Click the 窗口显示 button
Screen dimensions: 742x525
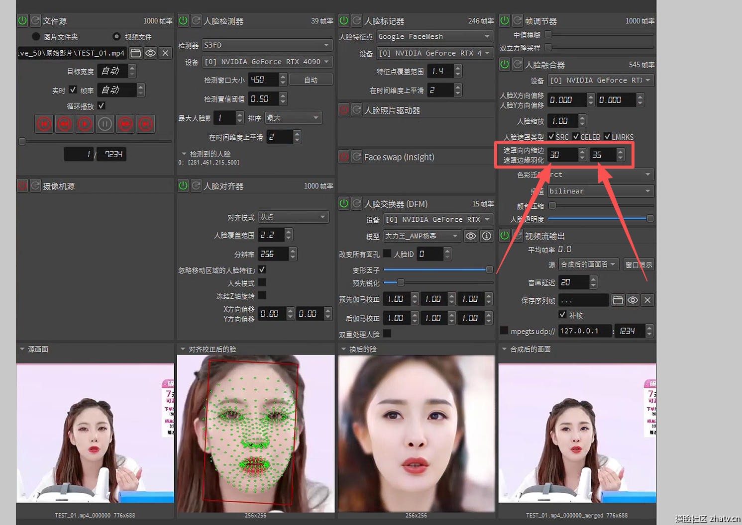click(638, 265)
